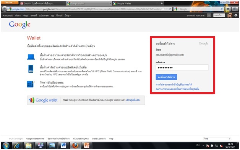
Task: Open Gmail from the Google bar
Action: tap(59, 15)
